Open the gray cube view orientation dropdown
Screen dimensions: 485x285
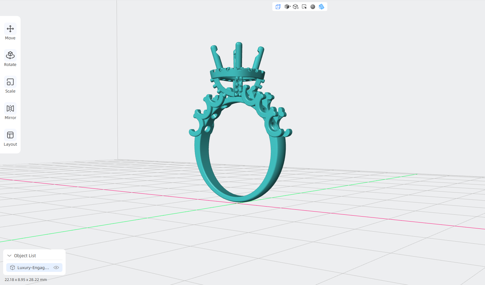[x=287, y=7]
